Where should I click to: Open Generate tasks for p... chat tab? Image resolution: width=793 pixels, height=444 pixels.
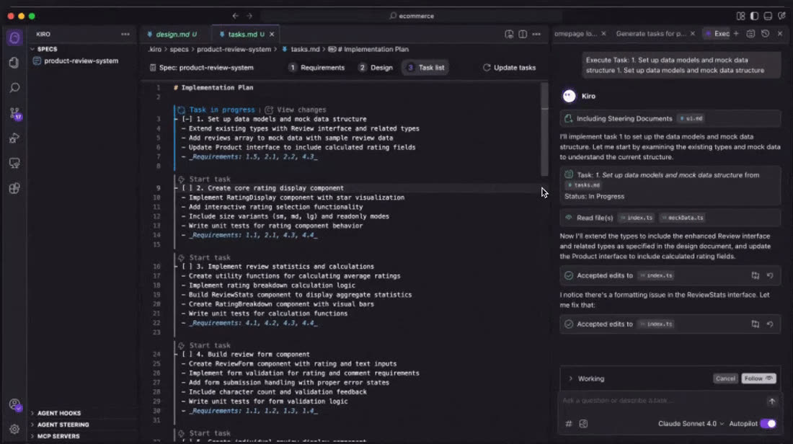pyautogui.click(x=651, y=34)
